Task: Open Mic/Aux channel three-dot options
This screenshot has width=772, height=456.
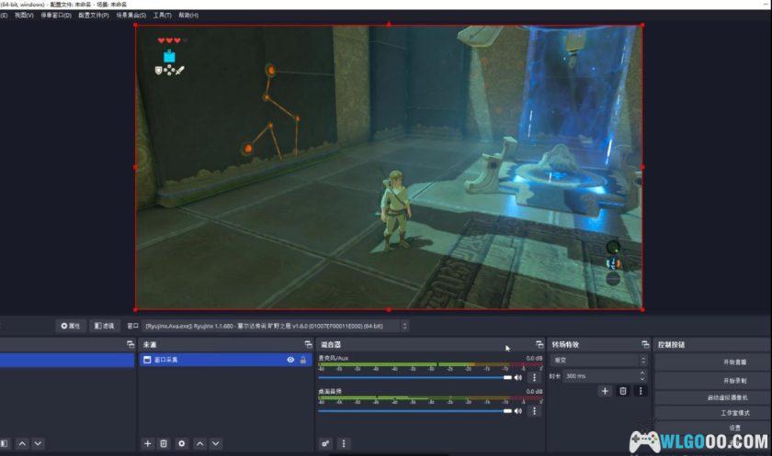Action: pos(534,377)
